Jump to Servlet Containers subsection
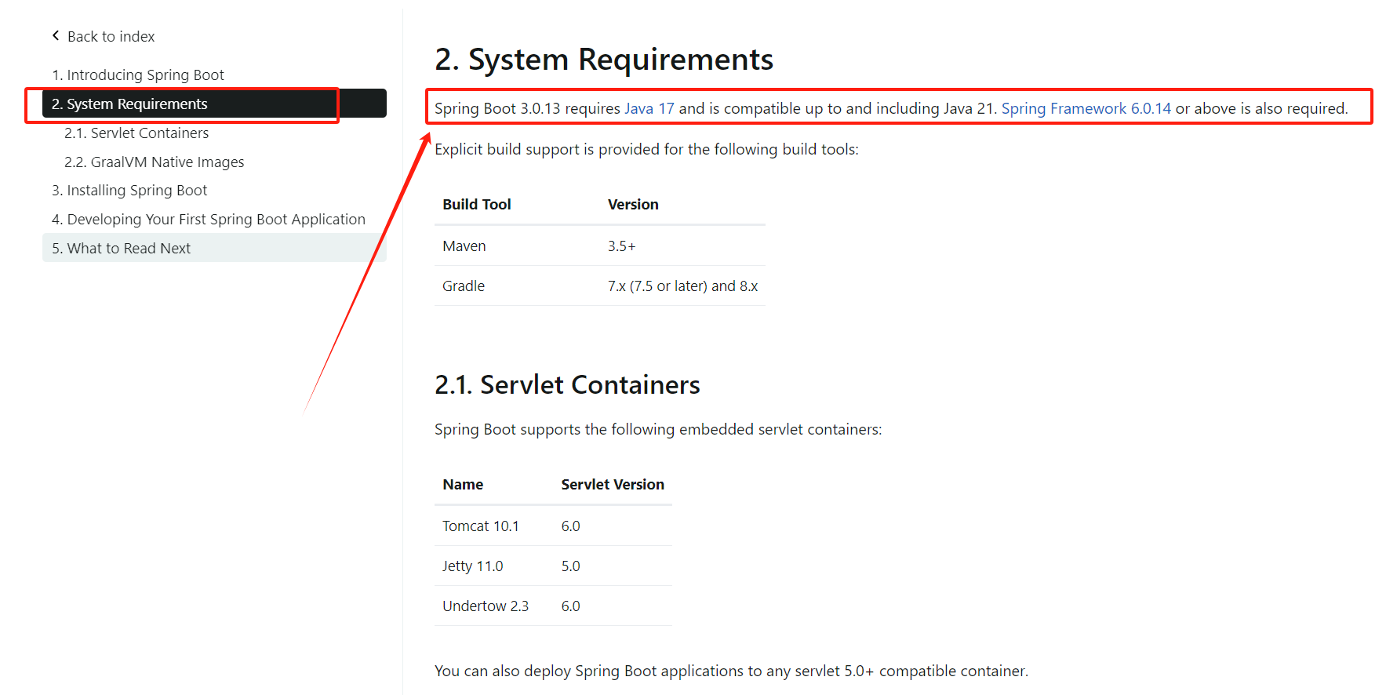Image resolution: width=1386 pixels, height=695 pixels. click(x=136, y=133)
